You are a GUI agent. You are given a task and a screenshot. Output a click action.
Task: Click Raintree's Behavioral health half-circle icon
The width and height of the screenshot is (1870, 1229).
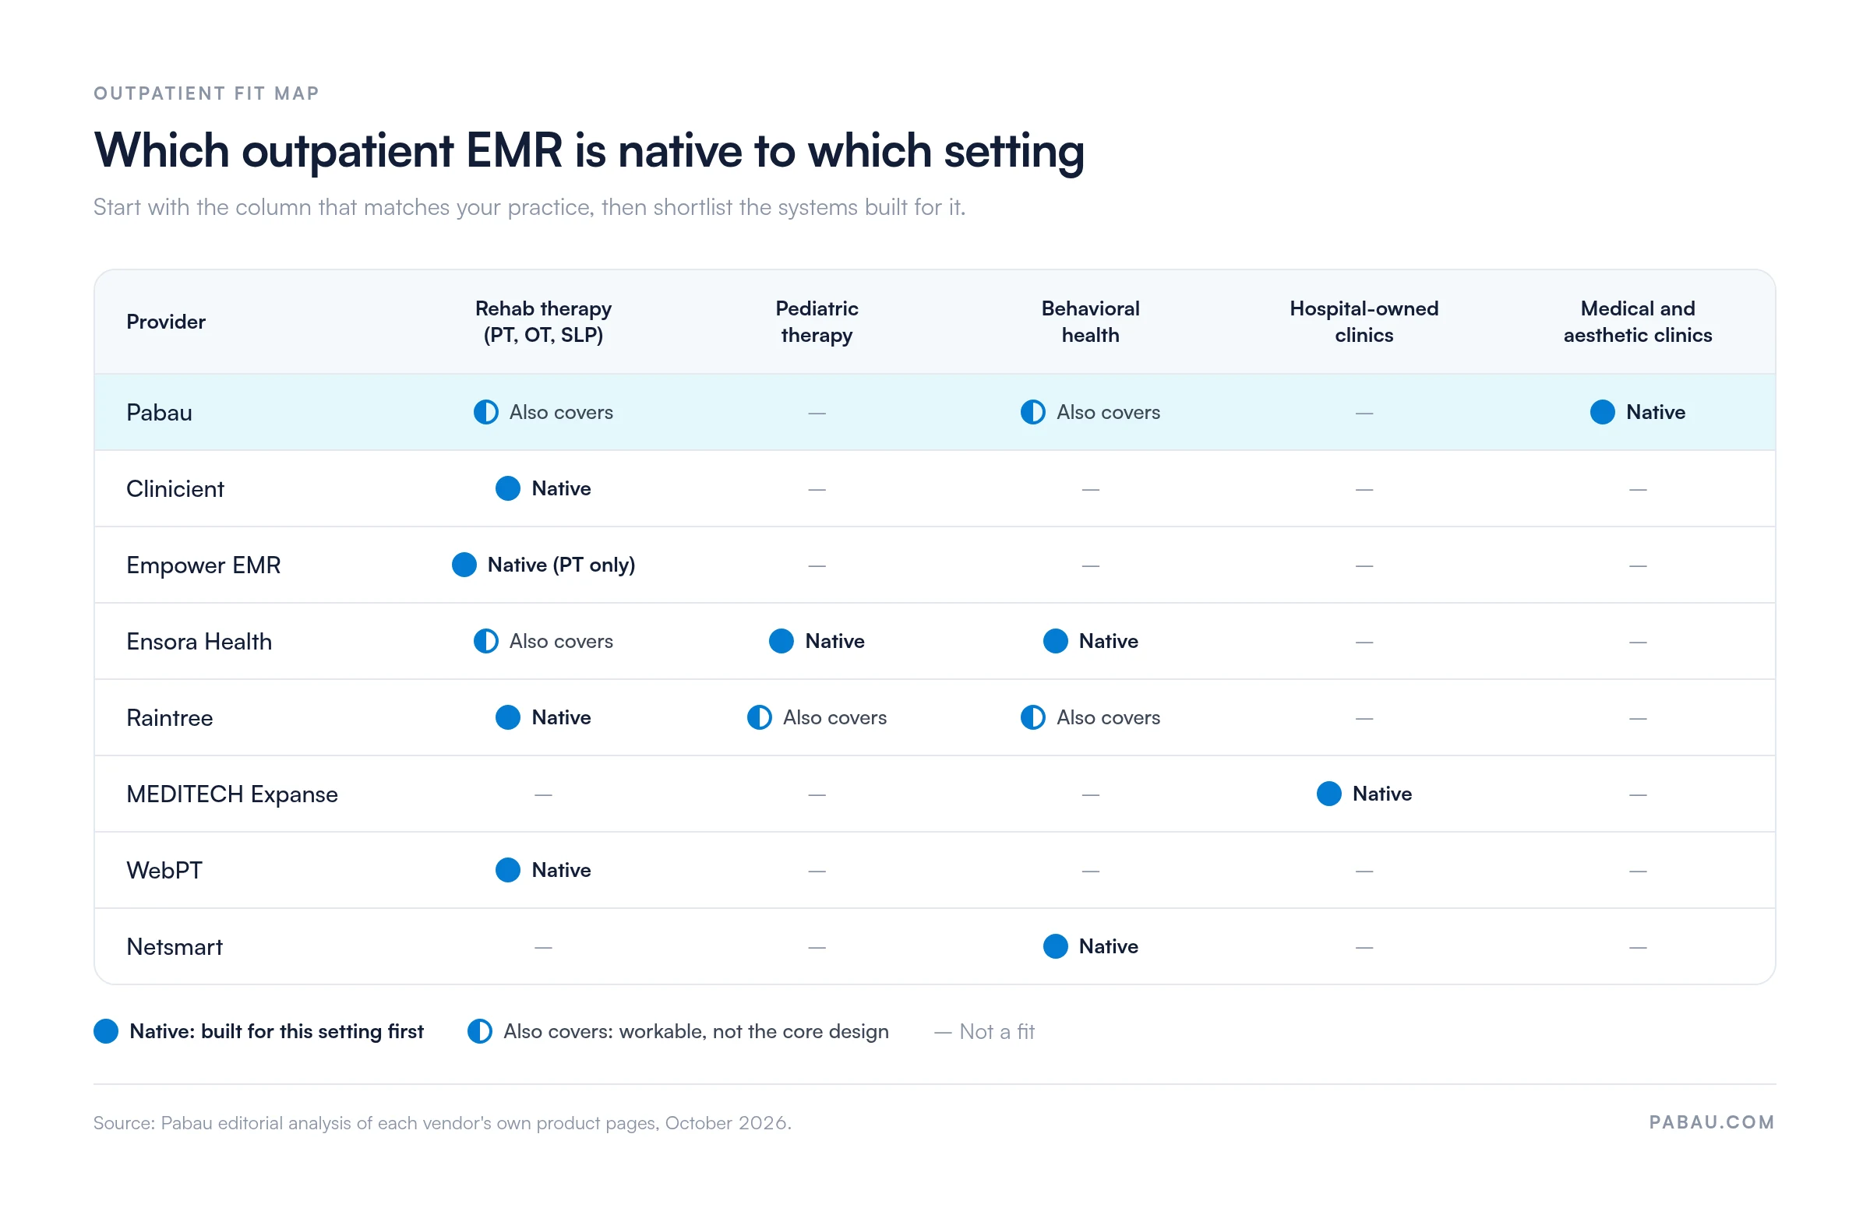(x=1032, y=717)
